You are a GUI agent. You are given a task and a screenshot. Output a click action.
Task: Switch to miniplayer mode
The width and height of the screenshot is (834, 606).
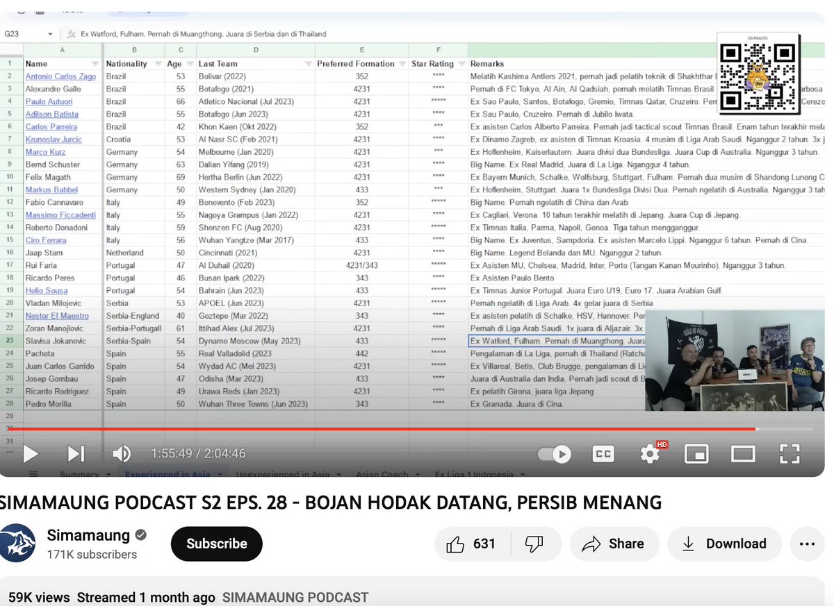point(696,454)
